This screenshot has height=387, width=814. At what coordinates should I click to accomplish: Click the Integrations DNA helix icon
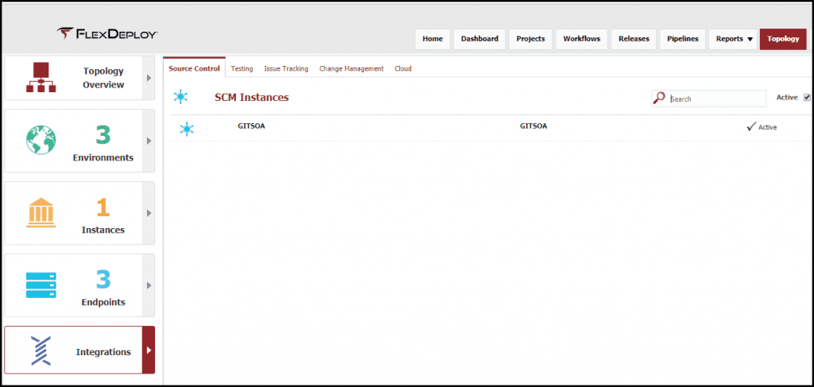[x=41, y=350]
